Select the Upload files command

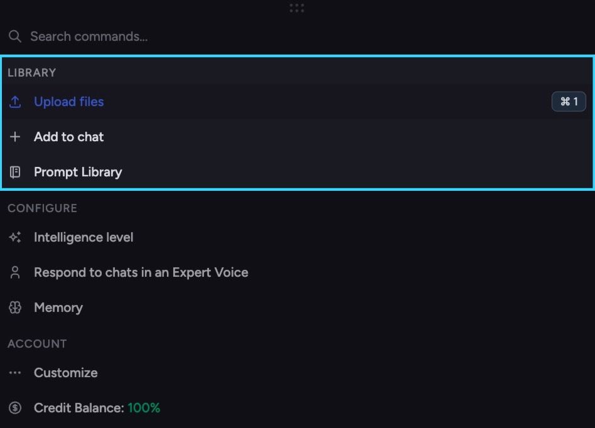point(297,102)
